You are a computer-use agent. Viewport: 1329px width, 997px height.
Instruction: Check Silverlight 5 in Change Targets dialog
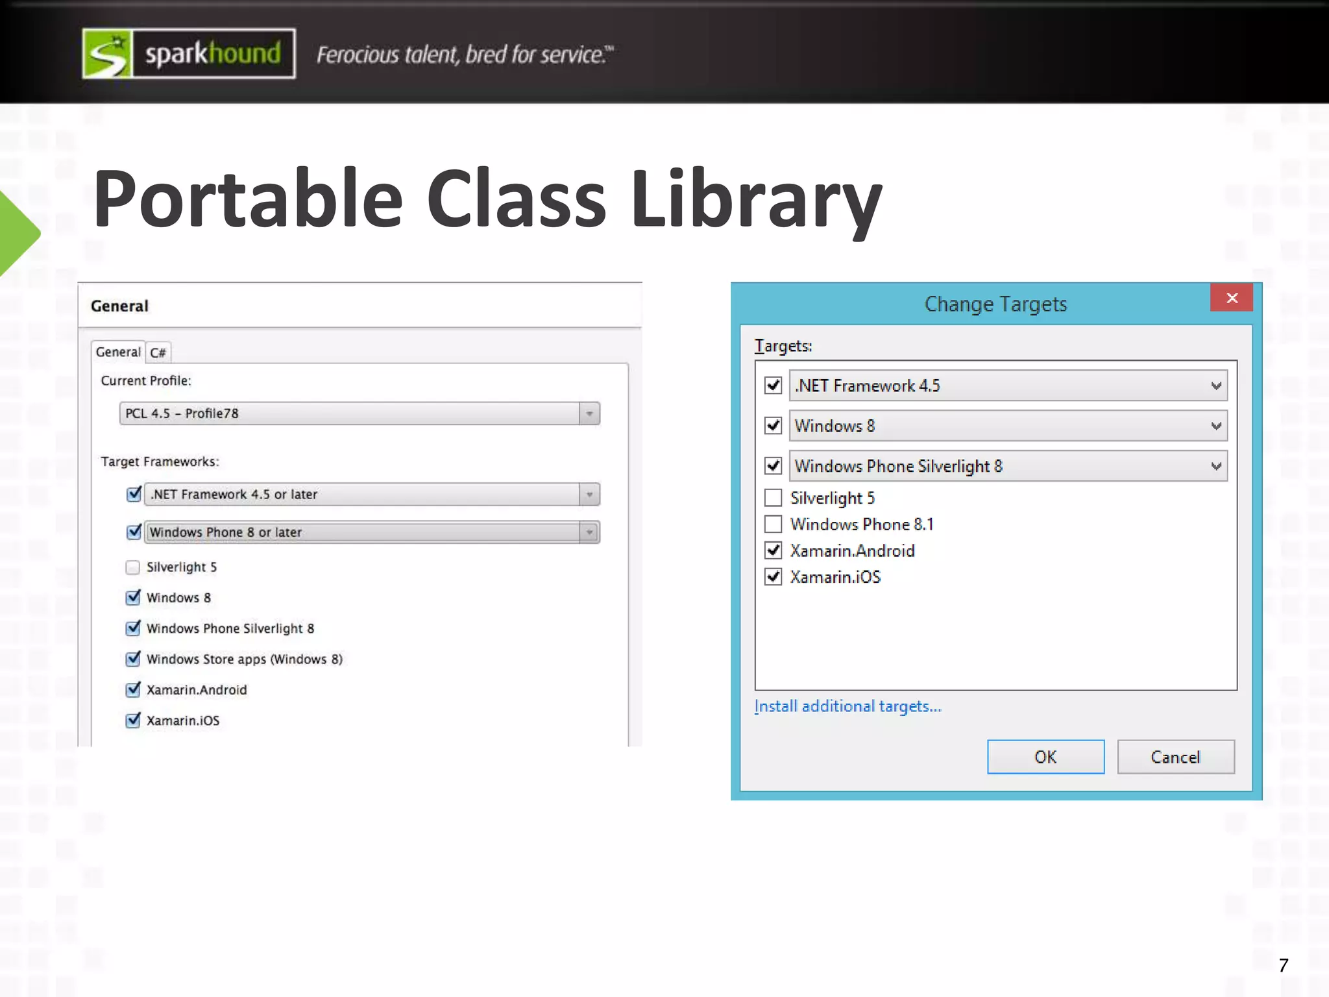coord(773,498)
